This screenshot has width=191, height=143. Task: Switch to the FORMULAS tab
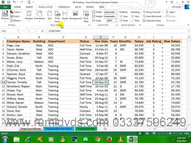(64, 7)
